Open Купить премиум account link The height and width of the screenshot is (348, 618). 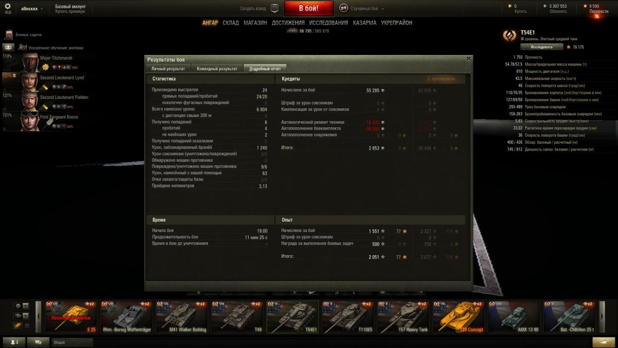pos(70,11)
